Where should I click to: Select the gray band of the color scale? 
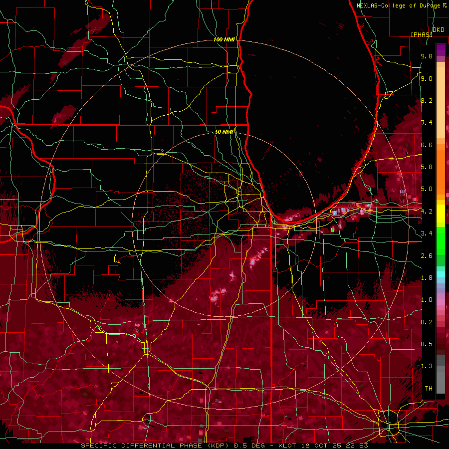pyautogui.click(x=441, y=375)
